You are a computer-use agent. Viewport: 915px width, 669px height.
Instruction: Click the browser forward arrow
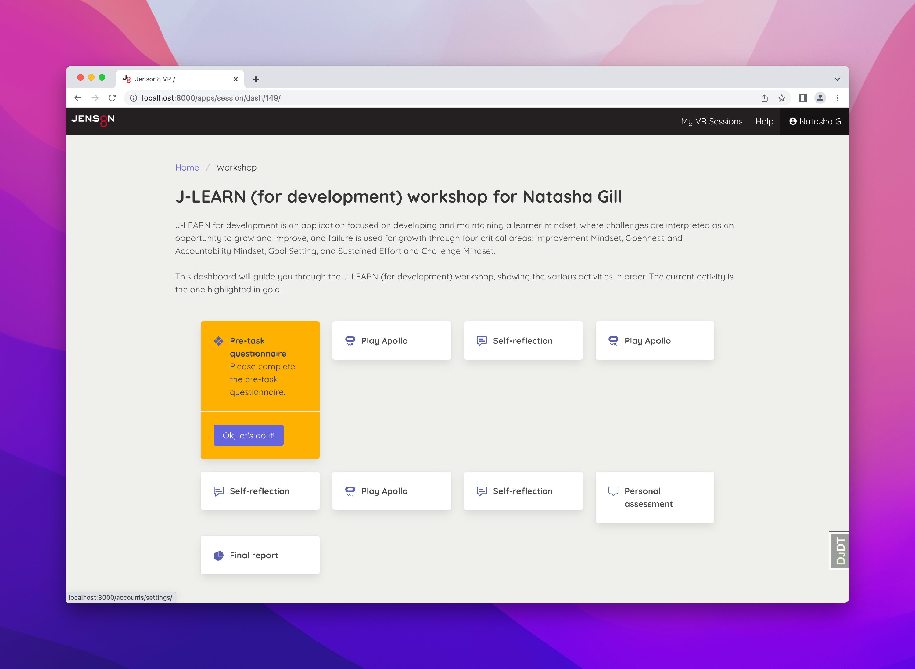click(x=95, y=98)
